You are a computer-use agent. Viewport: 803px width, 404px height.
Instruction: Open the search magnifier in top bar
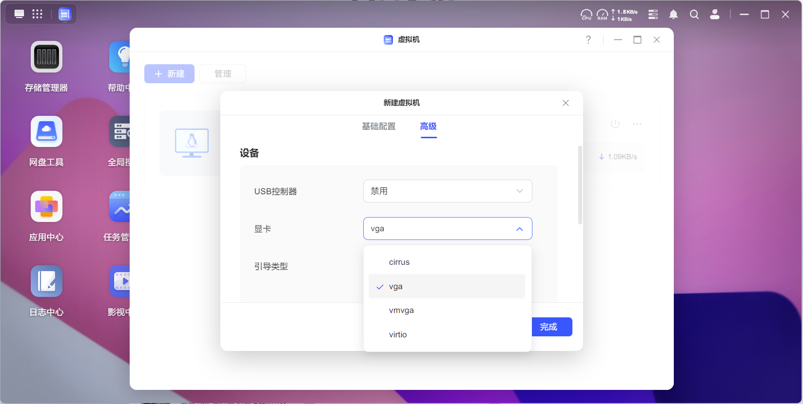[x=694, y=15]
